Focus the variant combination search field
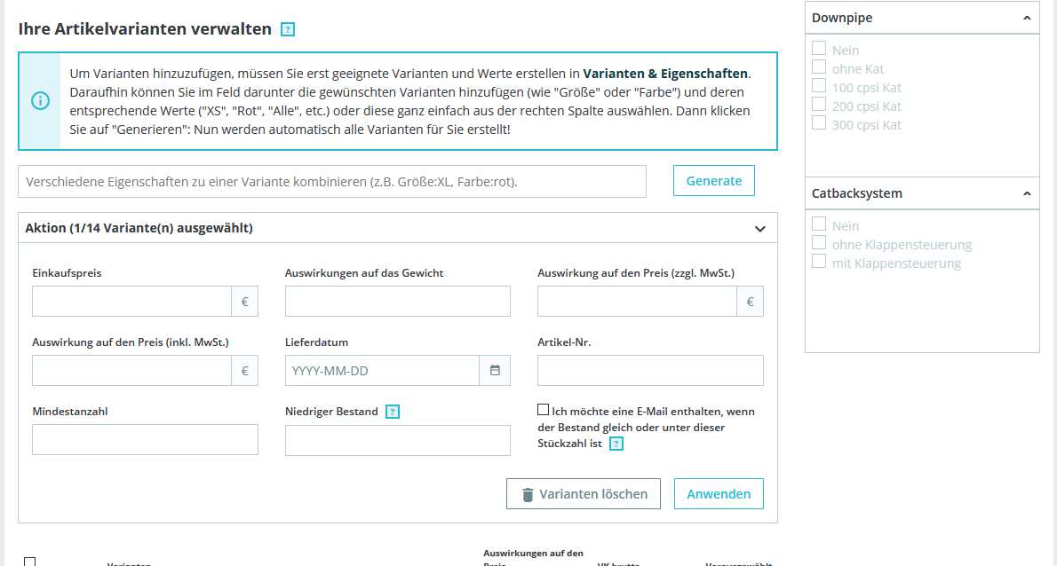This screenshot has height=566, width=1057. (x=332, y=181)
